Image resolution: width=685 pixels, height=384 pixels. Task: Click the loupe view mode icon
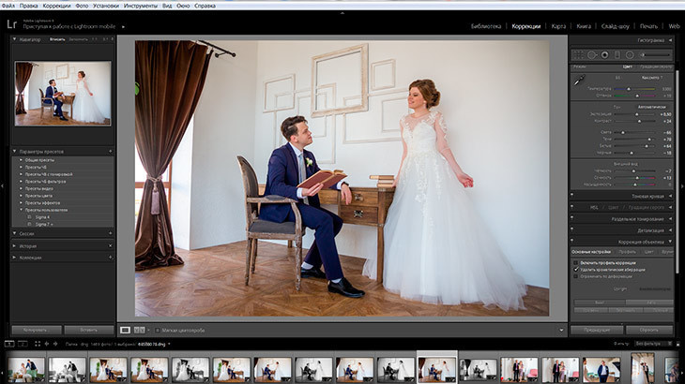(x=125, y=330)
